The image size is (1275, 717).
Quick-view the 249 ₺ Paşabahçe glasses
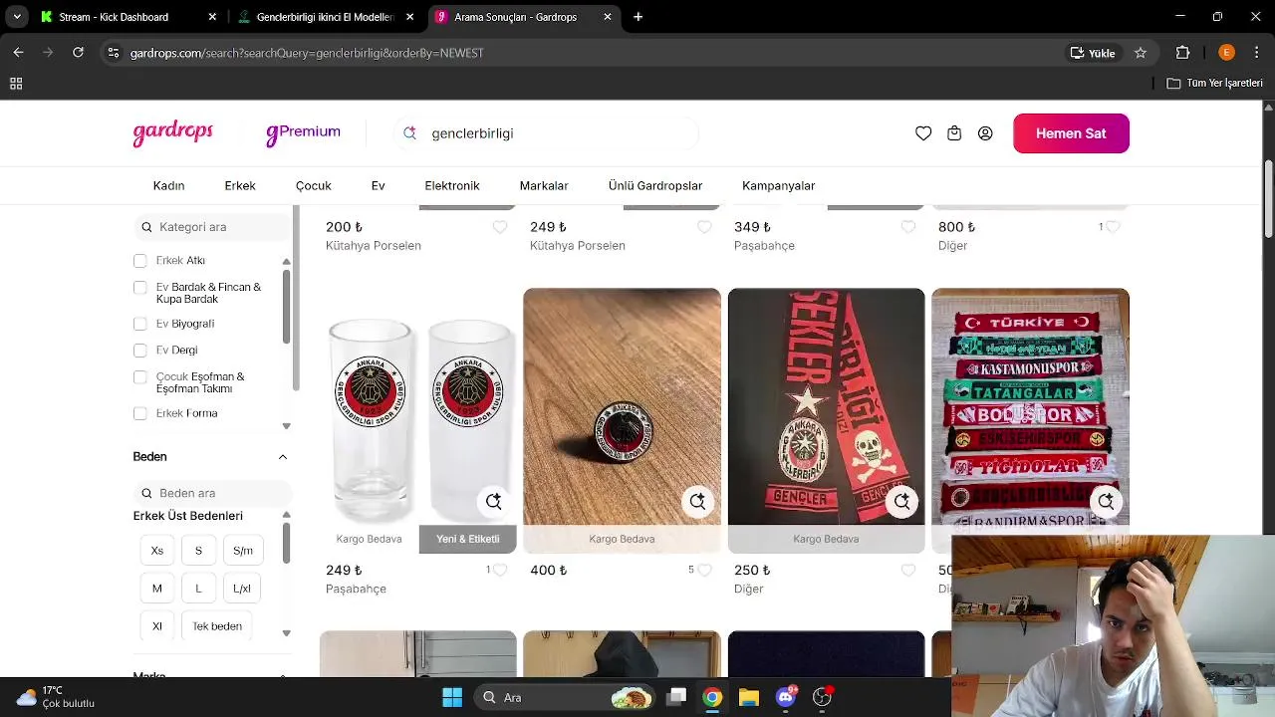point(494,501)
